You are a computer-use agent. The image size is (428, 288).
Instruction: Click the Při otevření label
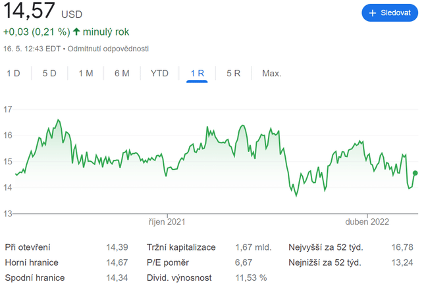click(28, 248)
